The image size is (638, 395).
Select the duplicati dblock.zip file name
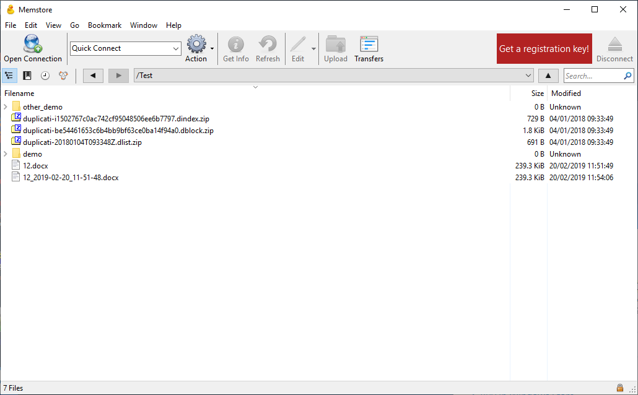point(118,130)
